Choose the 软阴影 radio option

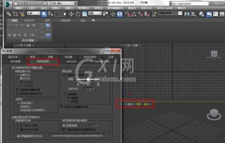68,101
